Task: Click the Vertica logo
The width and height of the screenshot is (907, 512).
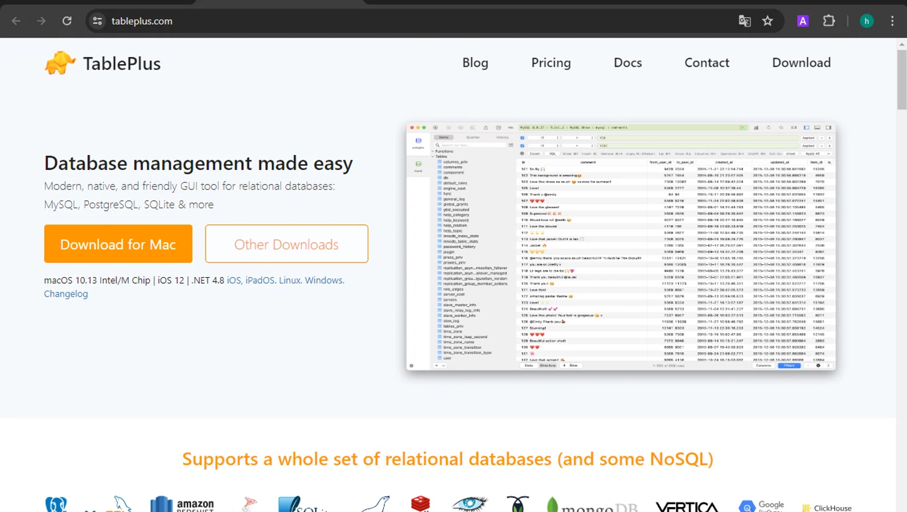Action: [x=687, y=506]
